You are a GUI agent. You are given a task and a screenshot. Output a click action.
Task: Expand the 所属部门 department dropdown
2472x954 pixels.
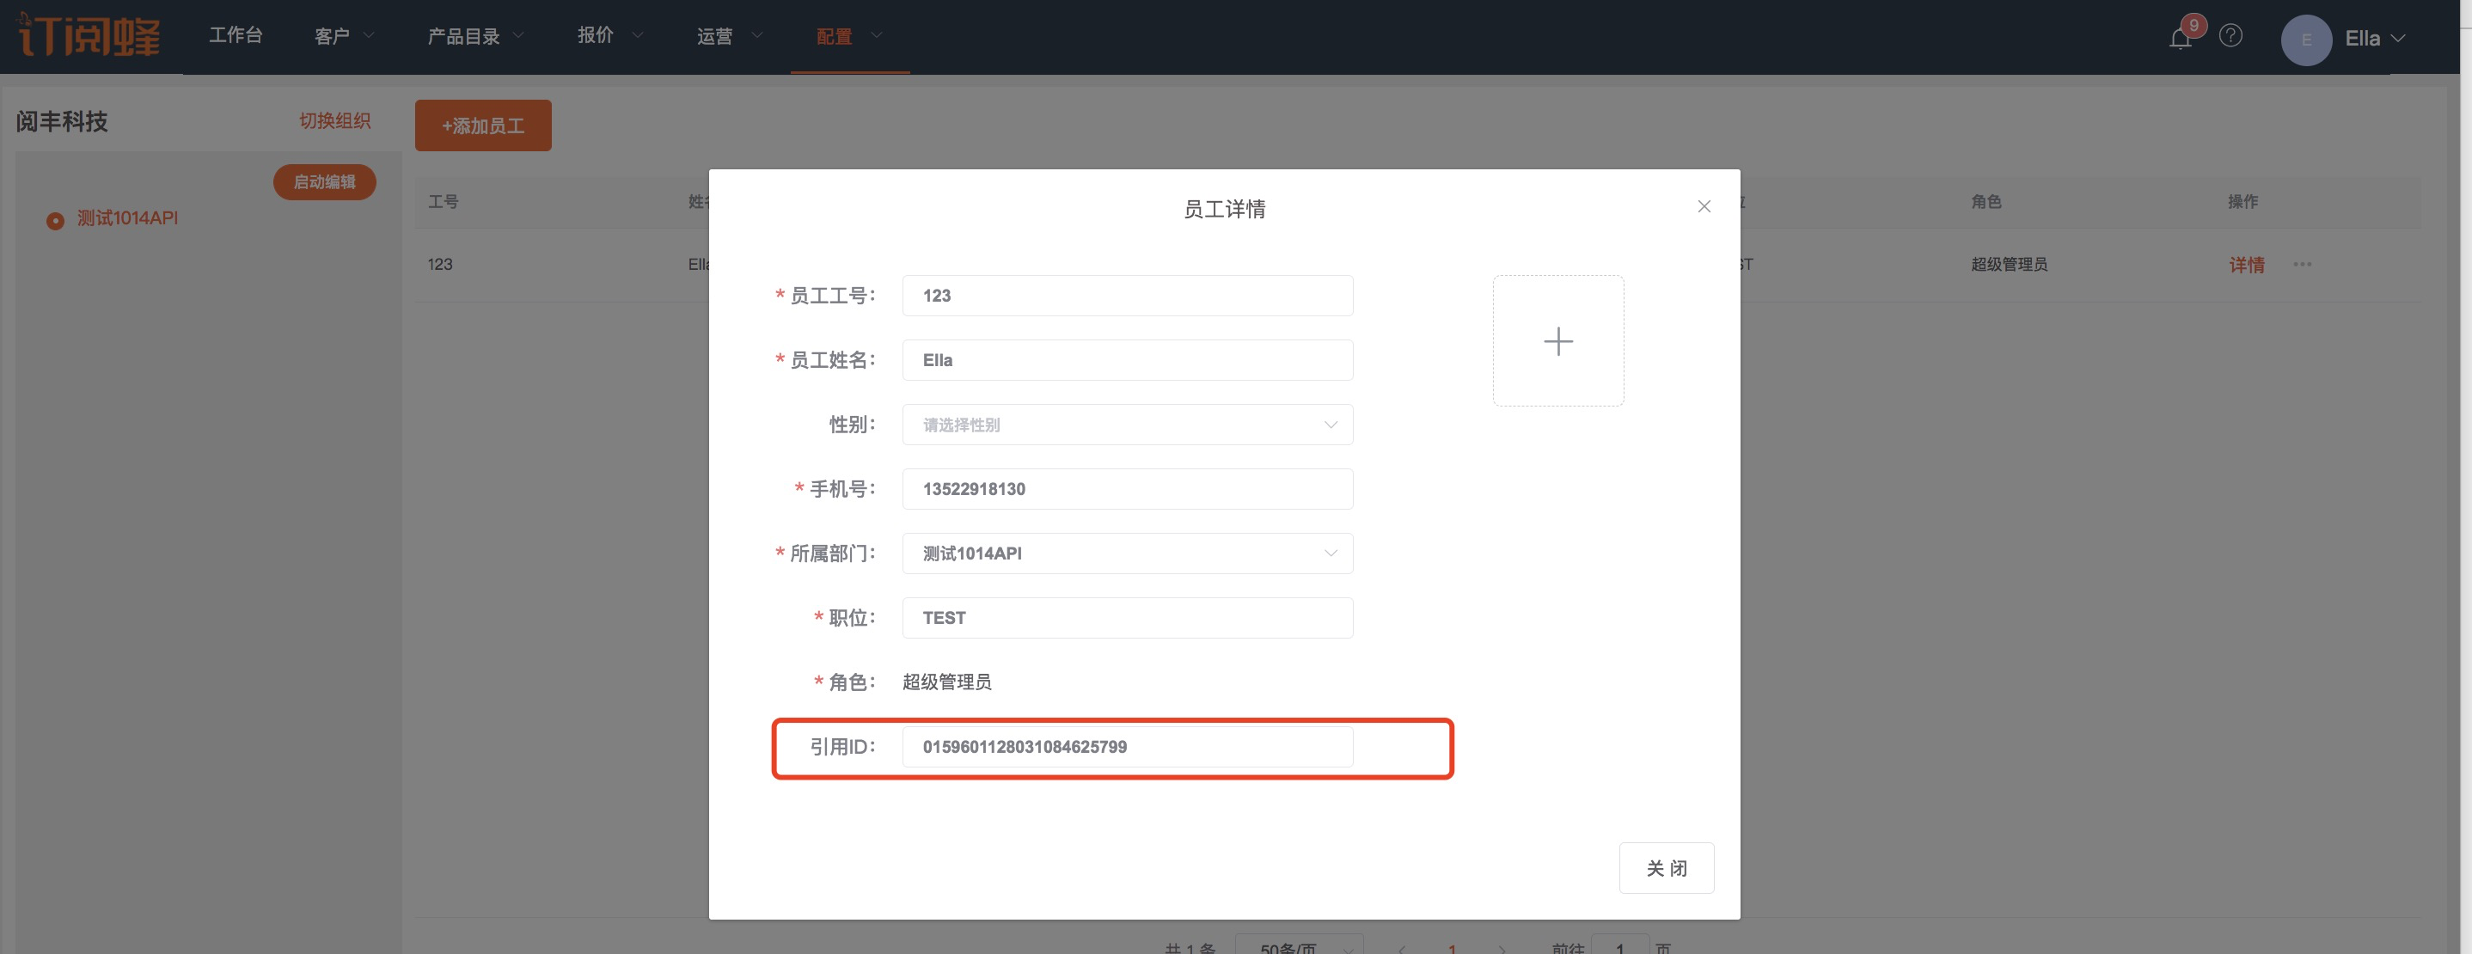1127,553
